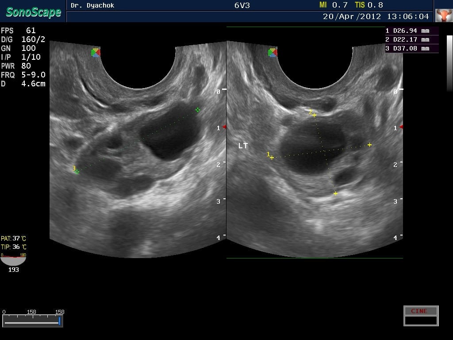The image size is (453, 340).
Task: Click the SonoScape logo
Action: (x=33, y=12)
